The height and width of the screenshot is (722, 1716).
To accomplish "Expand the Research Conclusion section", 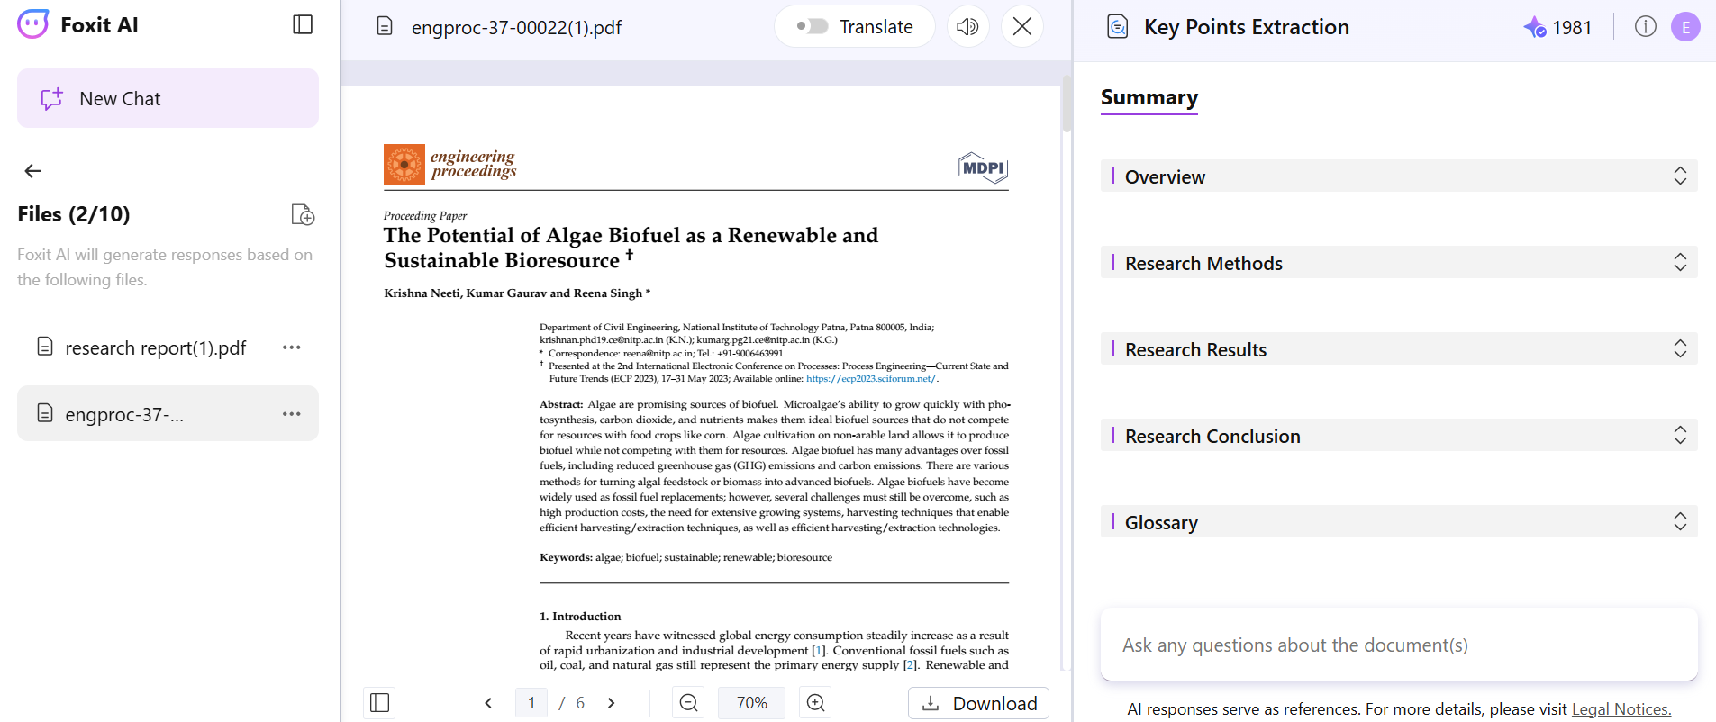I will click(x=1399, y=436).
